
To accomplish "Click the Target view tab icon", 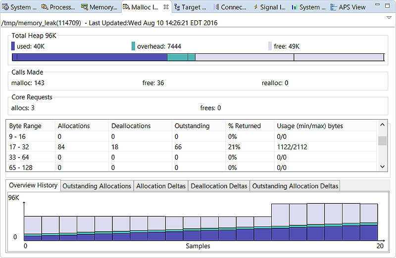I will [x=177, y=7].
